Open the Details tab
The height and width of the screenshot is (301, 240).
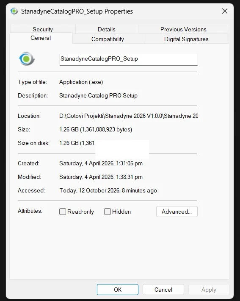pyautogui.click(x=107, y=29)
